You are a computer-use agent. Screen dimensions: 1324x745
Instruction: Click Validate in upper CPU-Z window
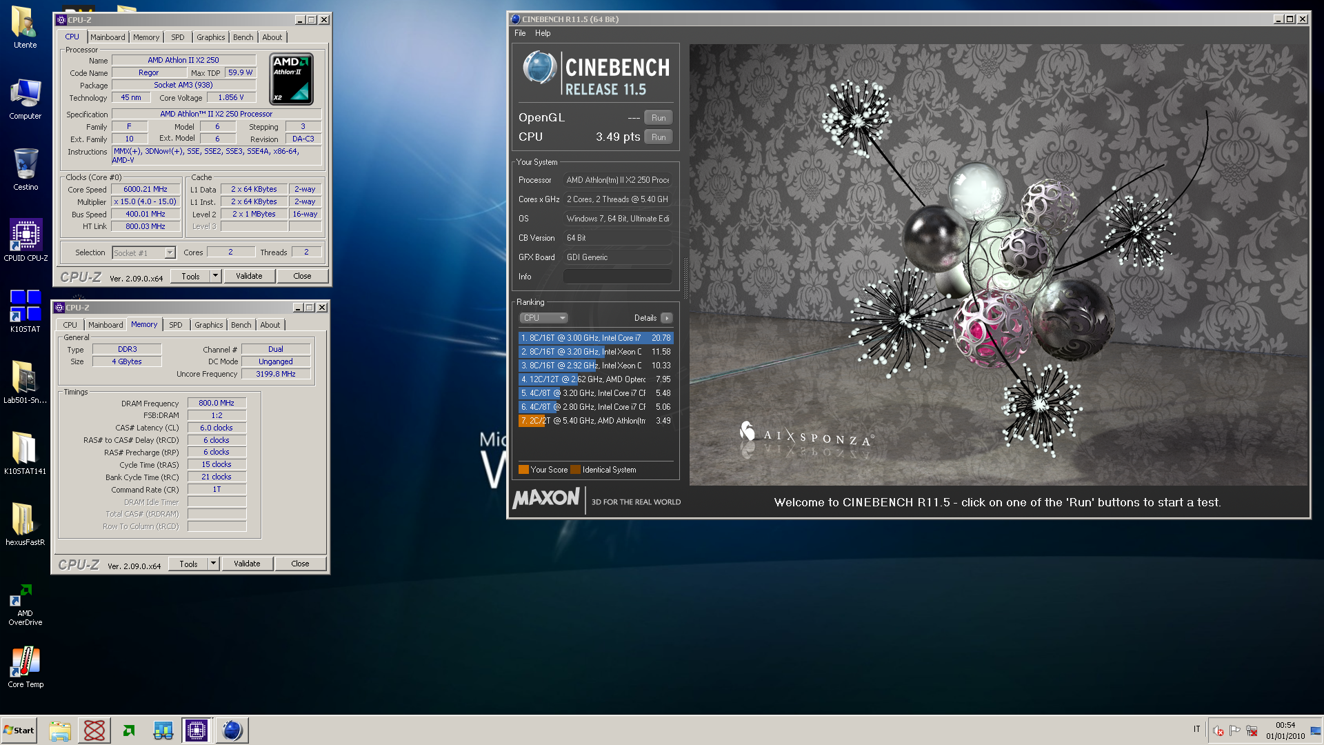coord(249,276)
